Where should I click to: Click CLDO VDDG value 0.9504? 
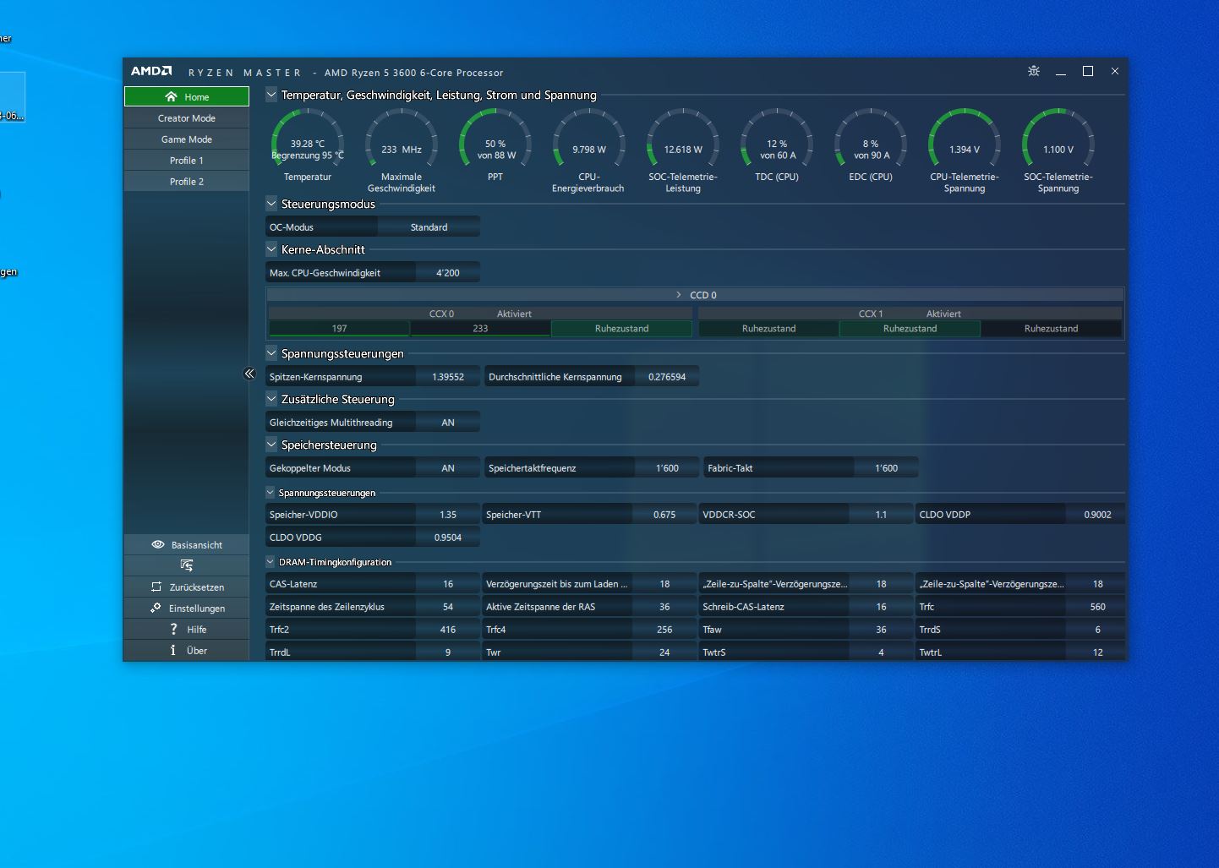448,538
